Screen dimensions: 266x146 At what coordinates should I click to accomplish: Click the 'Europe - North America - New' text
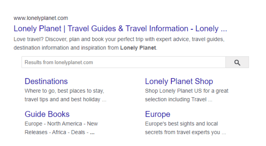61,124
